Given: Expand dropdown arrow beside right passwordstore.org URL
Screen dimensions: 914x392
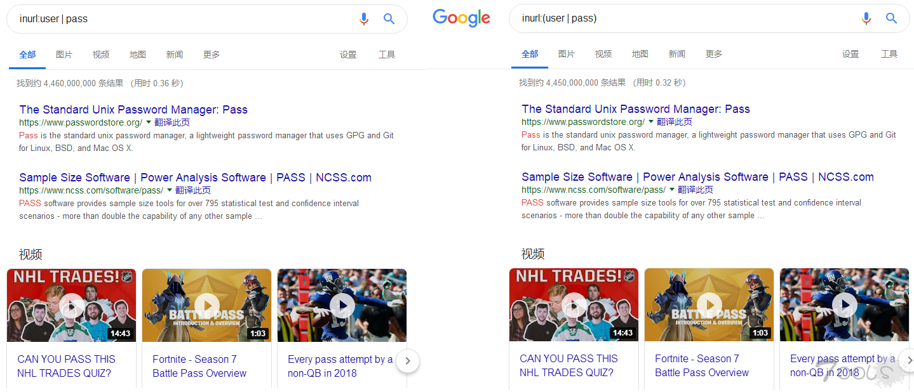Looking at the screenshot, I should [x=651, y=121].
